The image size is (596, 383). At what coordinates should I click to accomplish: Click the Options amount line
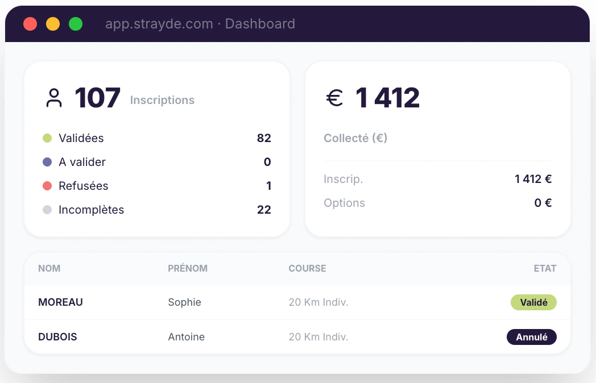point(437,203)
